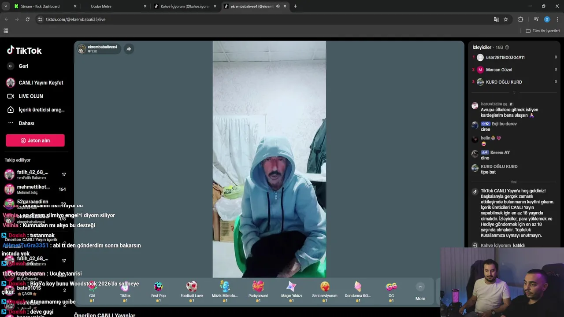The image size is (564, 317).
Task: Switch to Kahve İçiyorum TikTok tab
Action: pos(184,6)
